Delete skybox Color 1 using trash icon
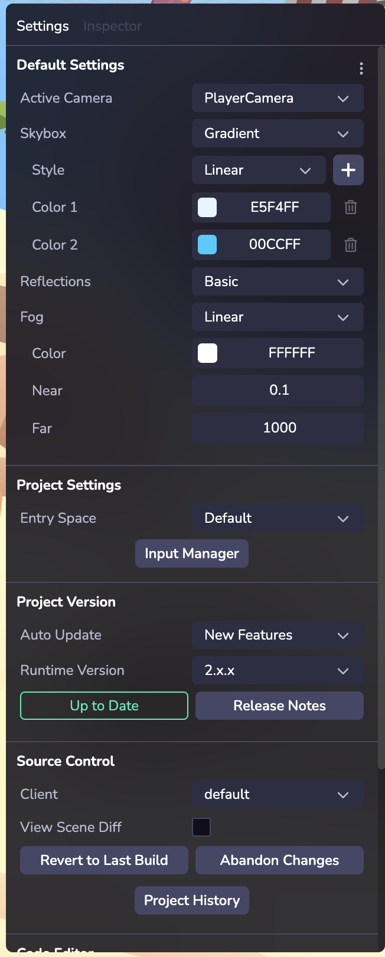 point(350,207)
